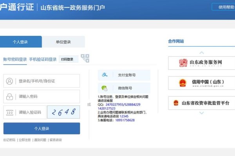The image size is (235, 156).
Task: Focus the 登录名/手机号/身份证 input field
Action: 42,81
